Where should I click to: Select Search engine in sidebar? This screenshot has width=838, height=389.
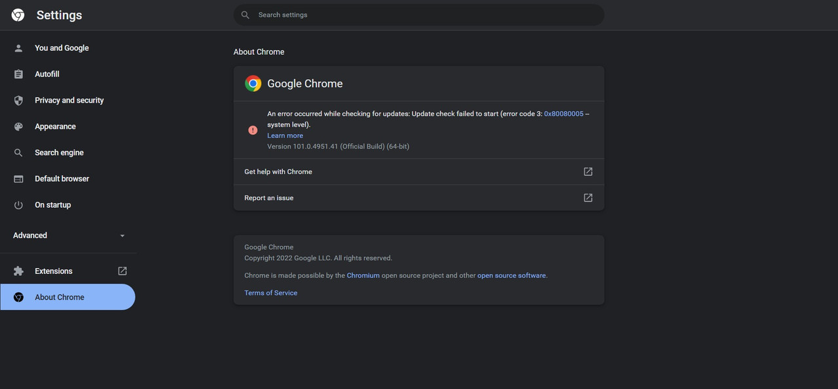pos(68,152)
